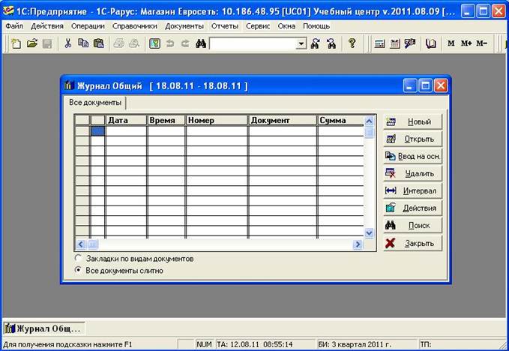Click the table's scroll left arrow
The width and height of the screenshot is (509, 351).
pos(81,244)
